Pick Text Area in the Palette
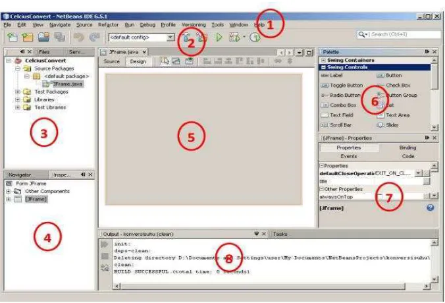Viewport: 445px width, 303px height. [x=393, y=115]
